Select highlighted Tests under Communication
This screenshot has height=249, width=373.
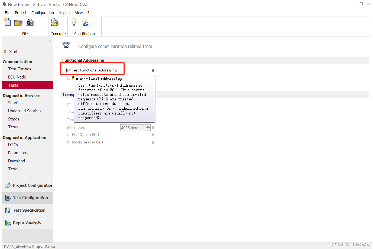point(27,85)
